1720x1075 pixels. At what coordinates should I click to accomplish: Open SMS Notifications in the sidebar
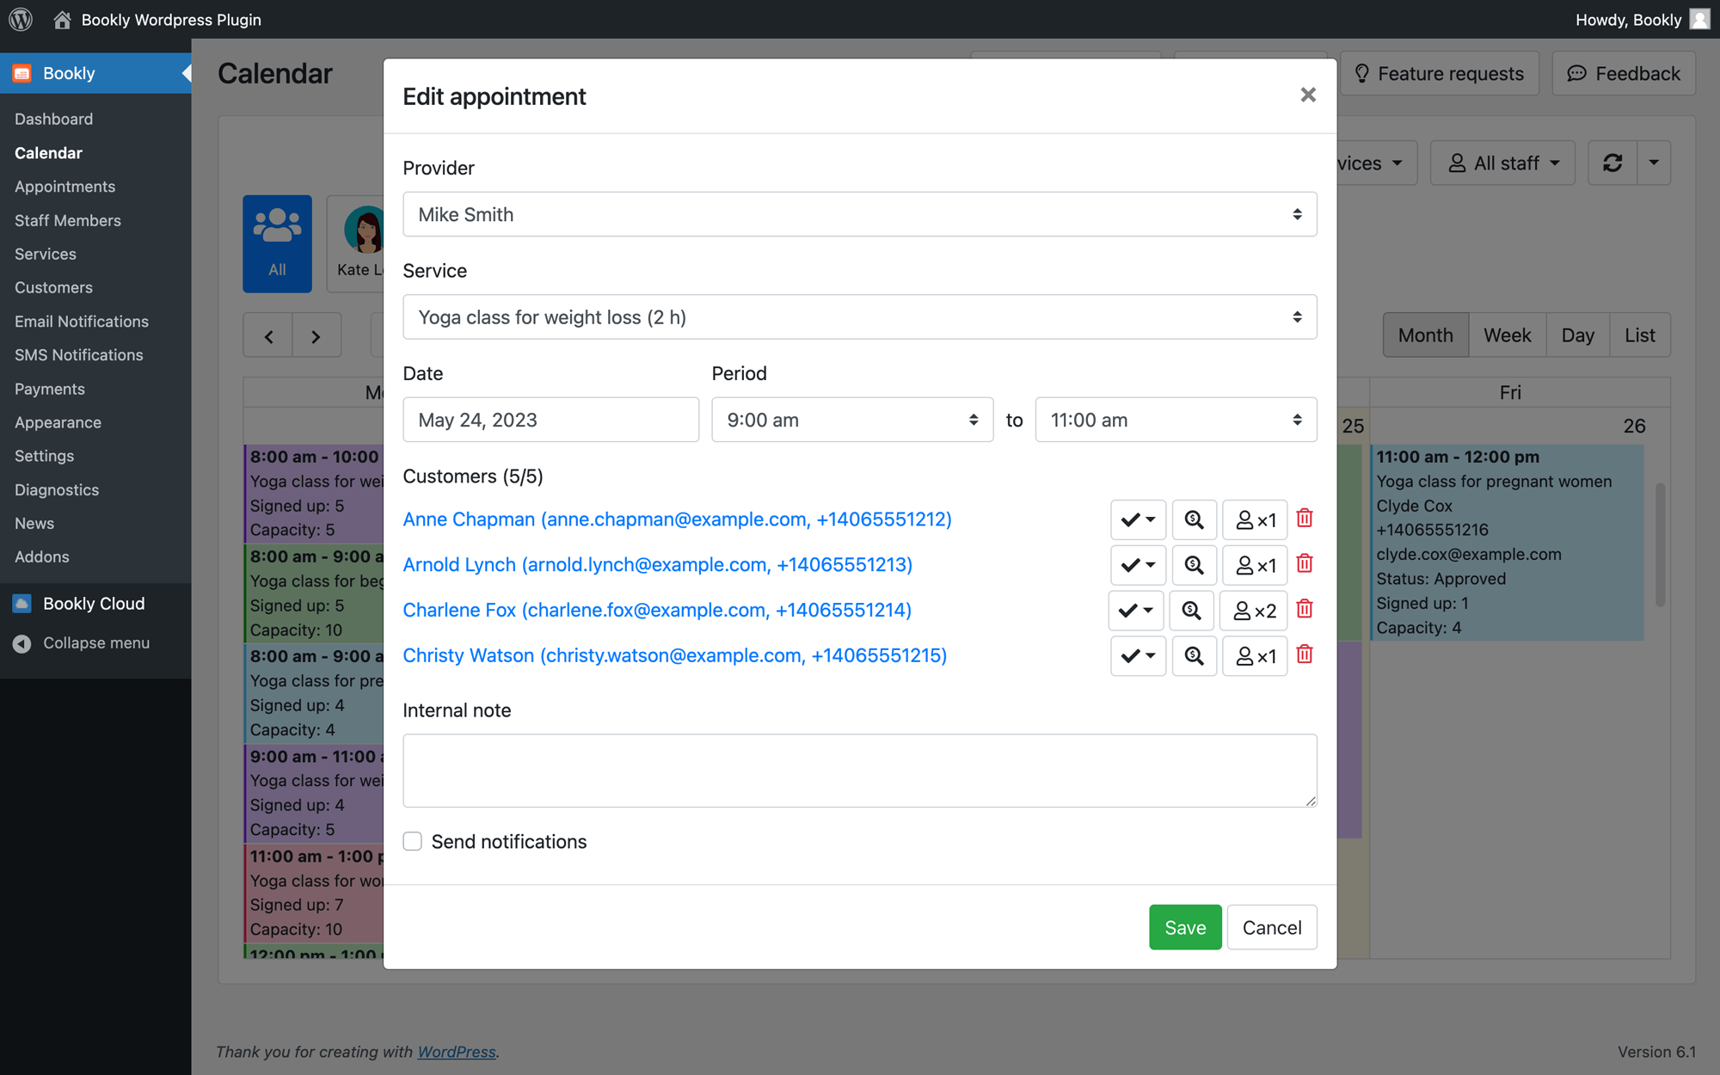pyautogui.click(x=78, y=354)
